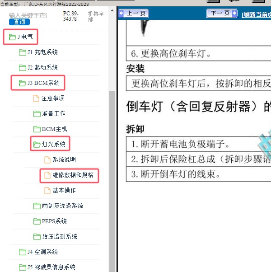Expand 雨刮及洗涤系统 tree node
The height and width of the screenshot is (272, 271).
click(62, 206)
